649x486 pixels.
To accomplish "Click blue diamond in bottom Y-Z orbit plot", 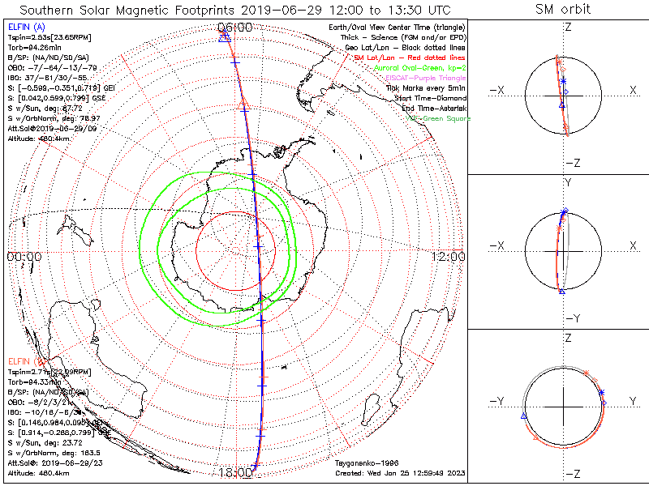I will 604,402.
